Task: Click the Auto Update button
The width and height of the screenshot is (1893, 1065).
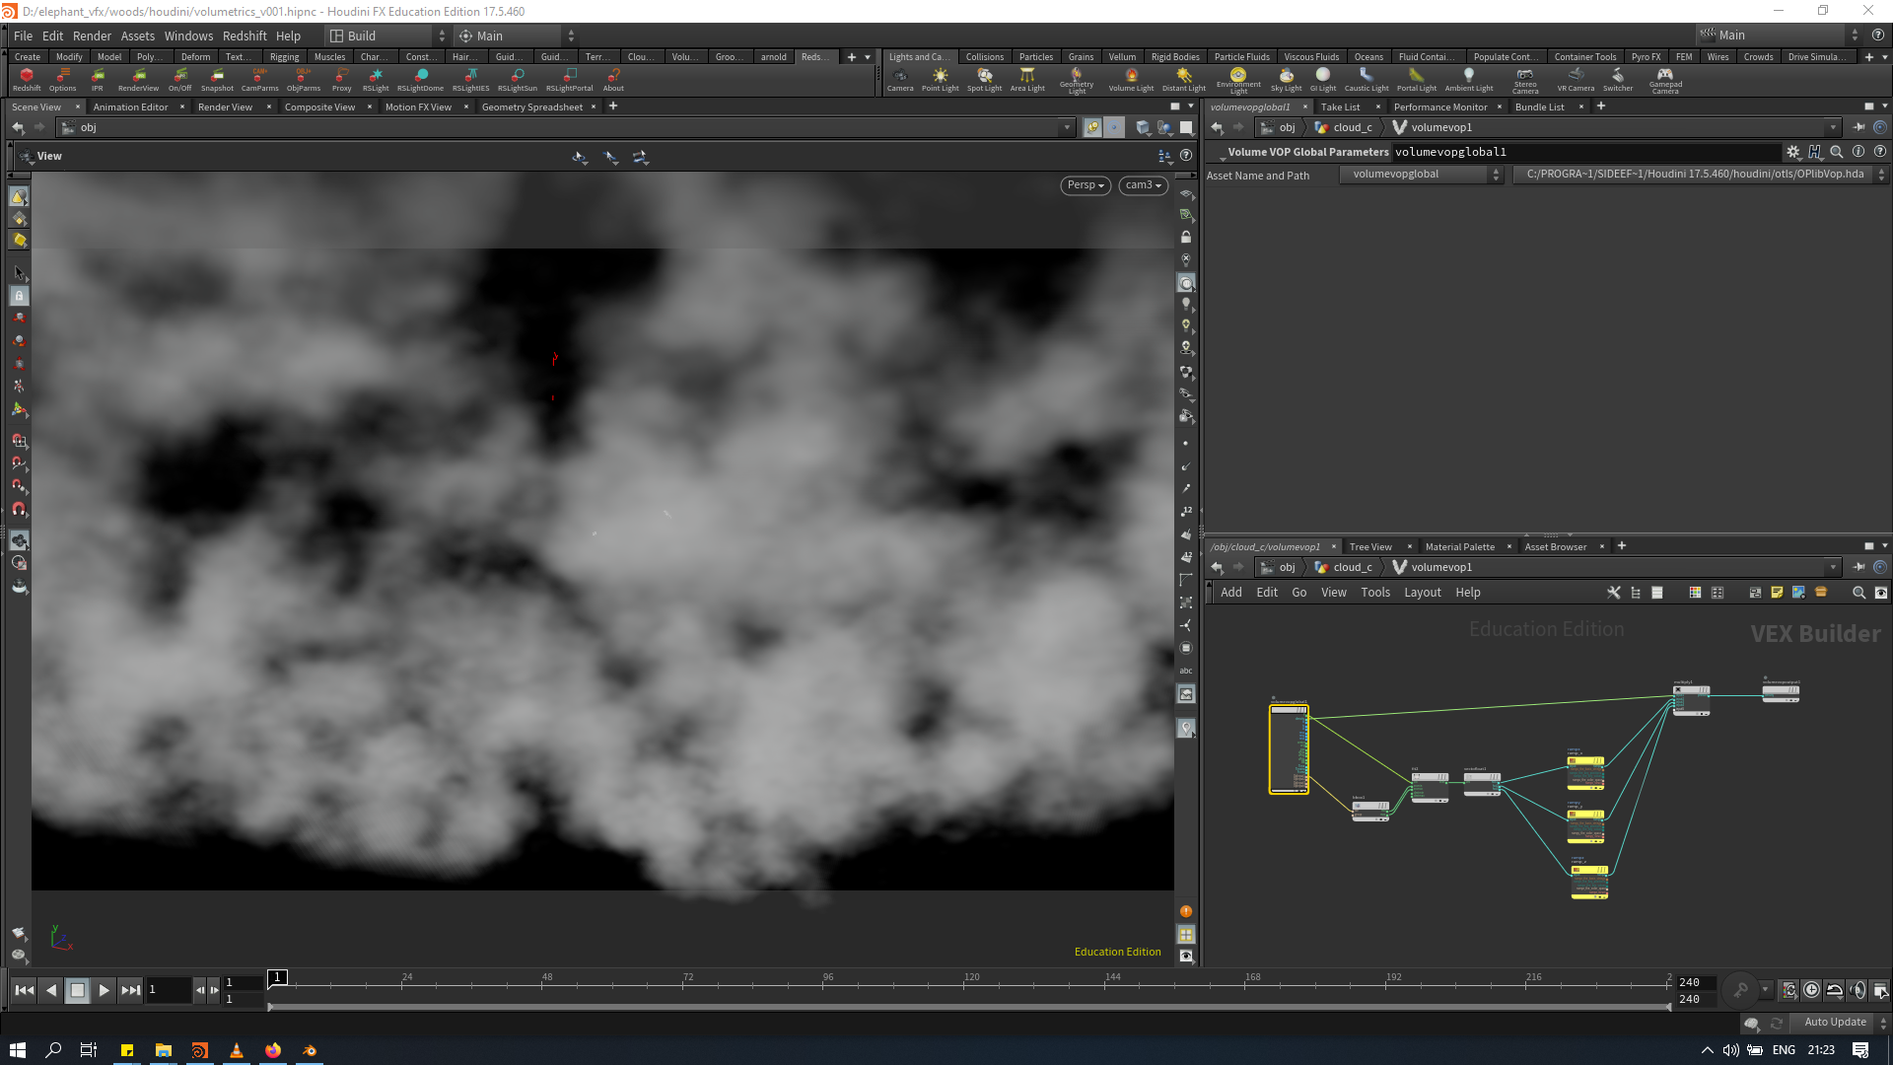Action: click(1835, 1023)
